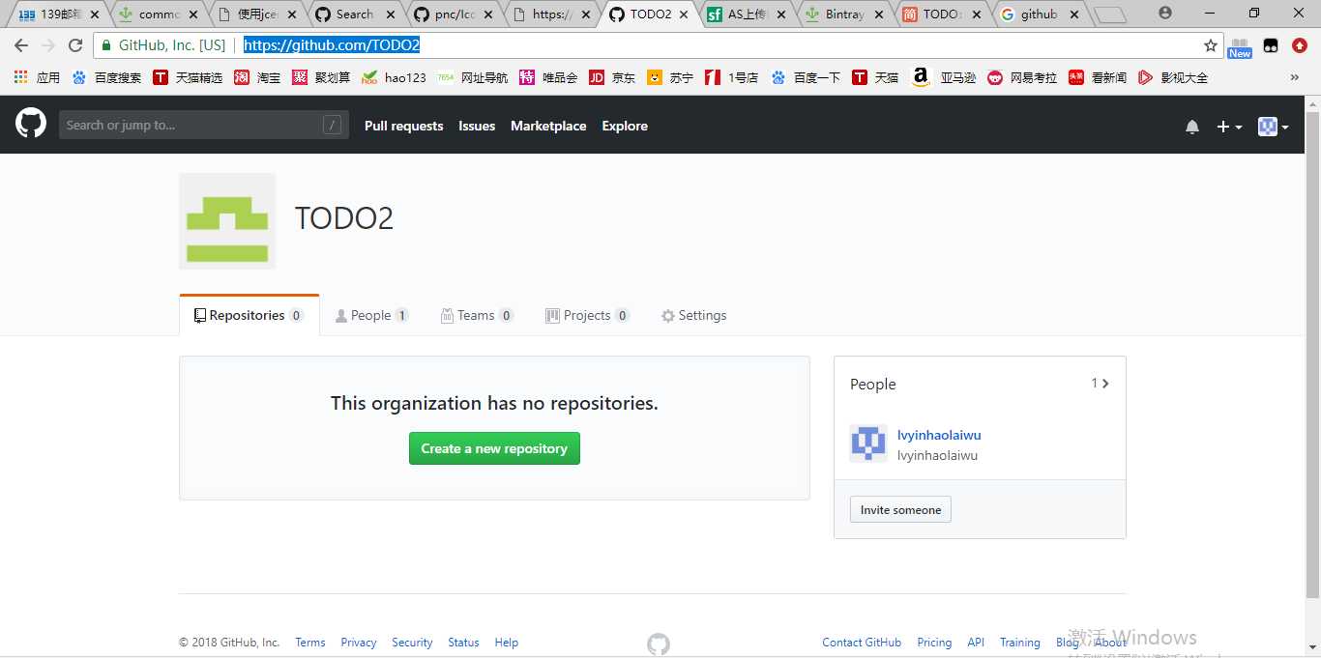
Task: Open the API footer link
Action: [976, 643]
